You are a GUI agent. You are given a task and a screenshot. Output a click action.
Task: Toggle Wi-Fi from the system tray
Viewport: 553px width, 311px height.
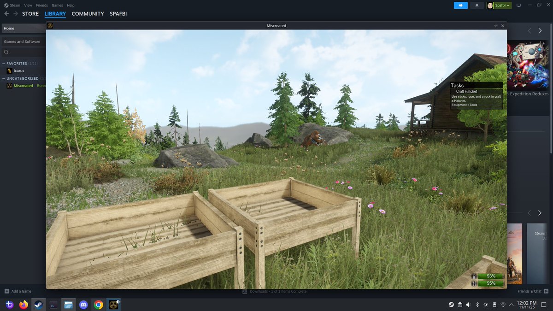pos(502,305)
